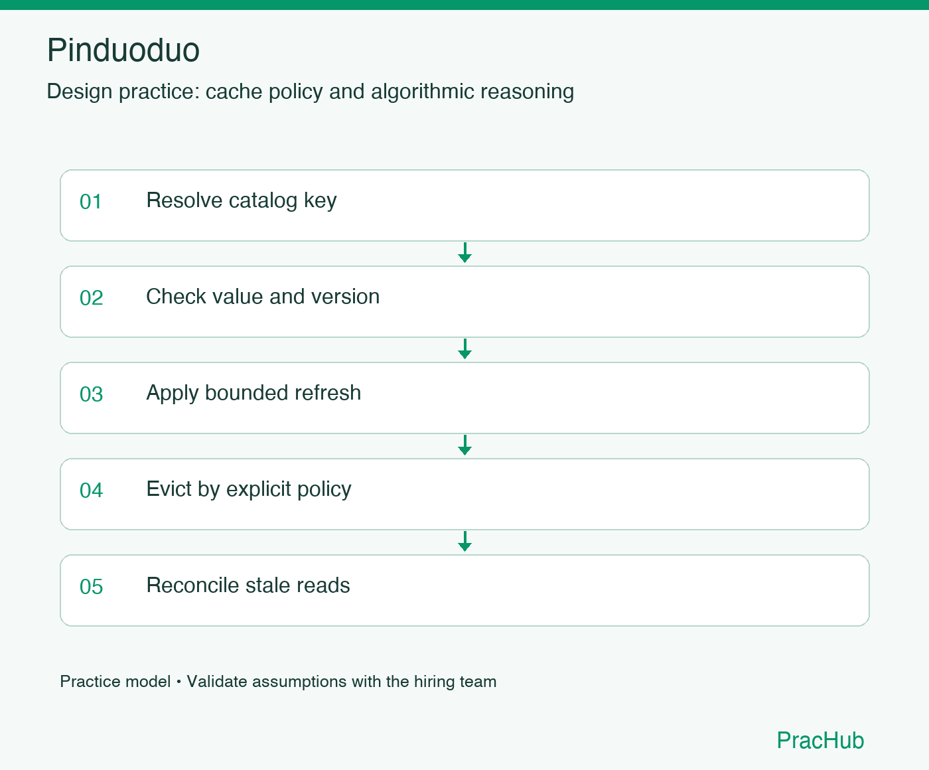The width and height of the screenshot is (929, 770).
Task: Click step number 04
Action: point(92,491)
